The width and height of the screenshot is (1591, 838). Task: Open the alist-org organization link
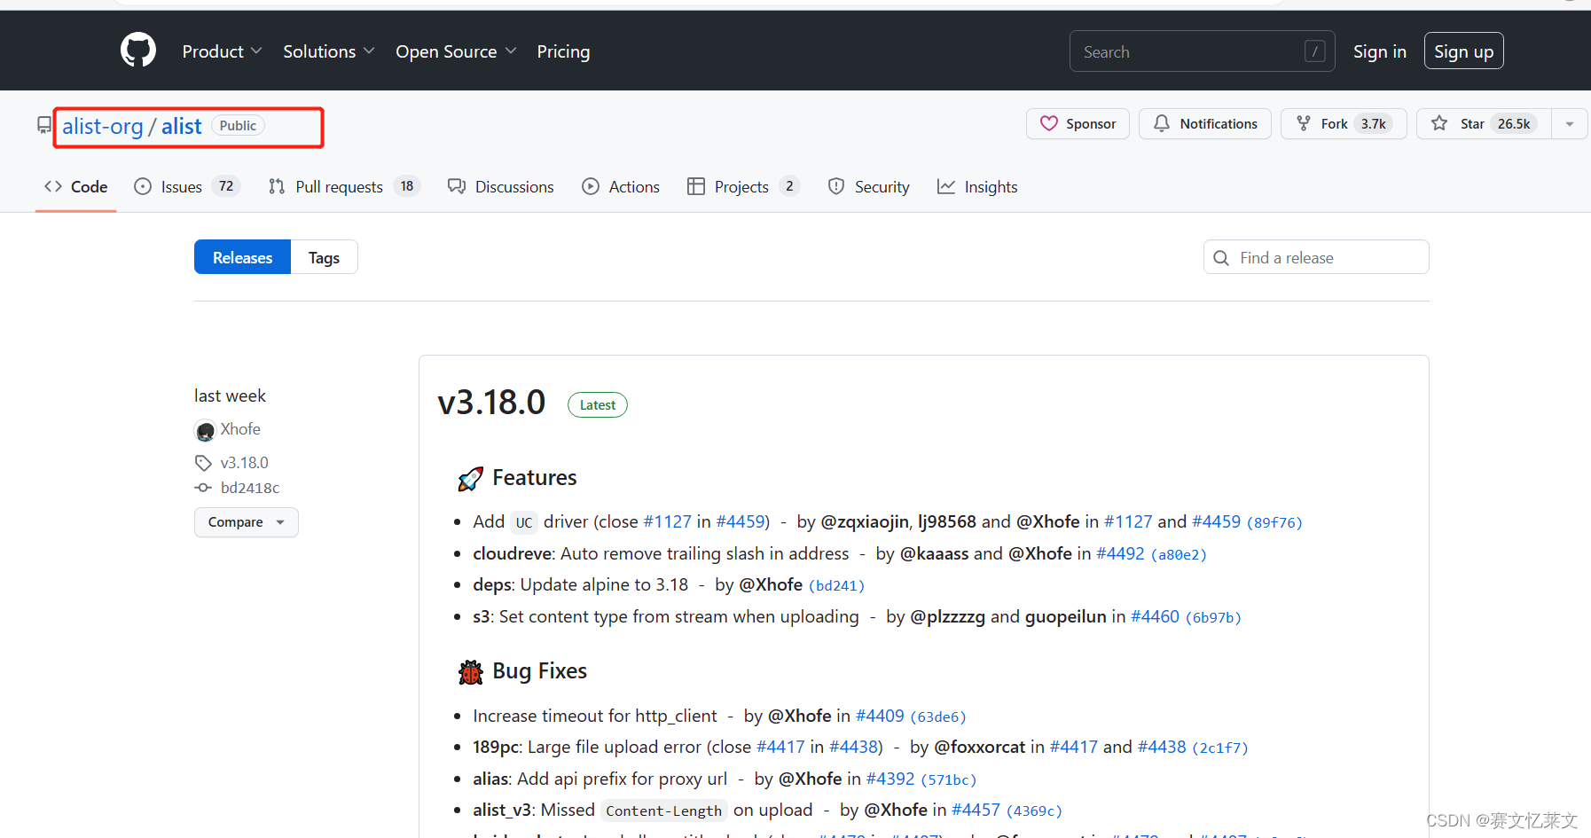tap(102, 127)
